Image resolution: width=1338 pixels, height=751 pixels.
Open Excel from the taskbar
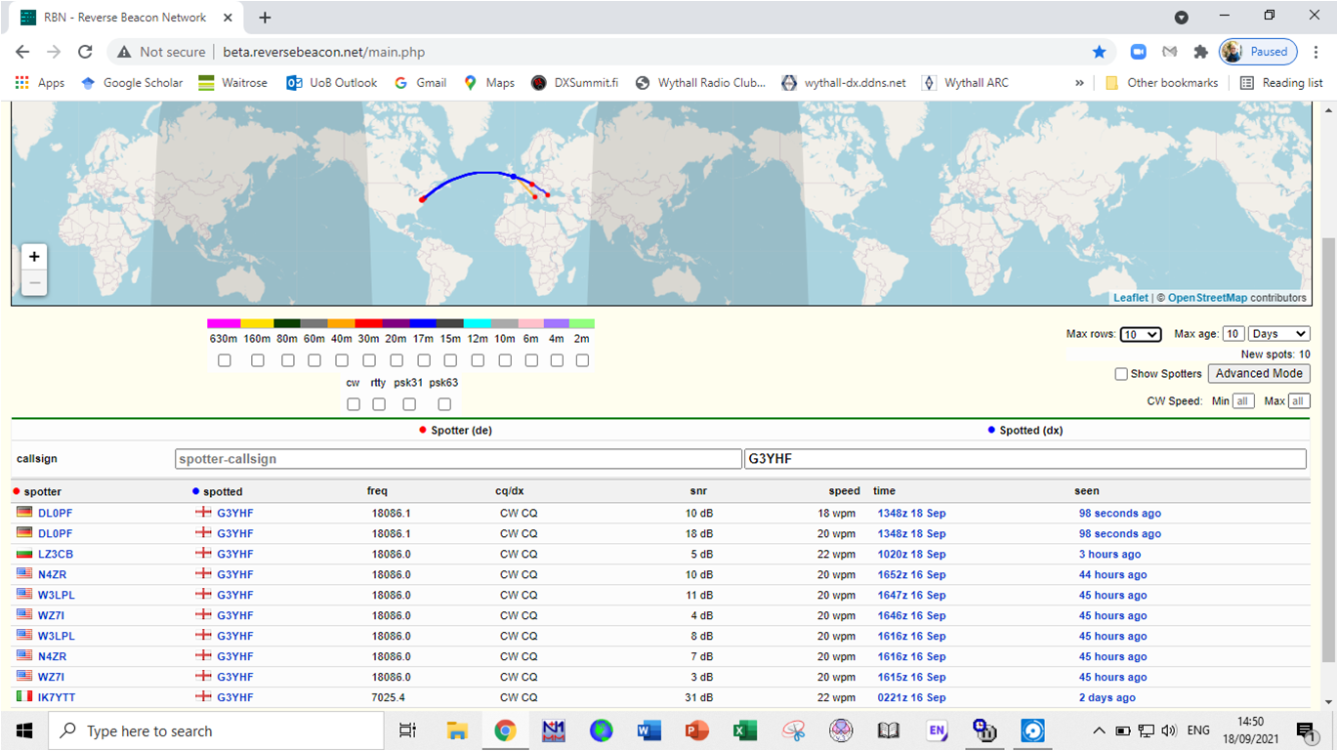[x=745, y=730]
